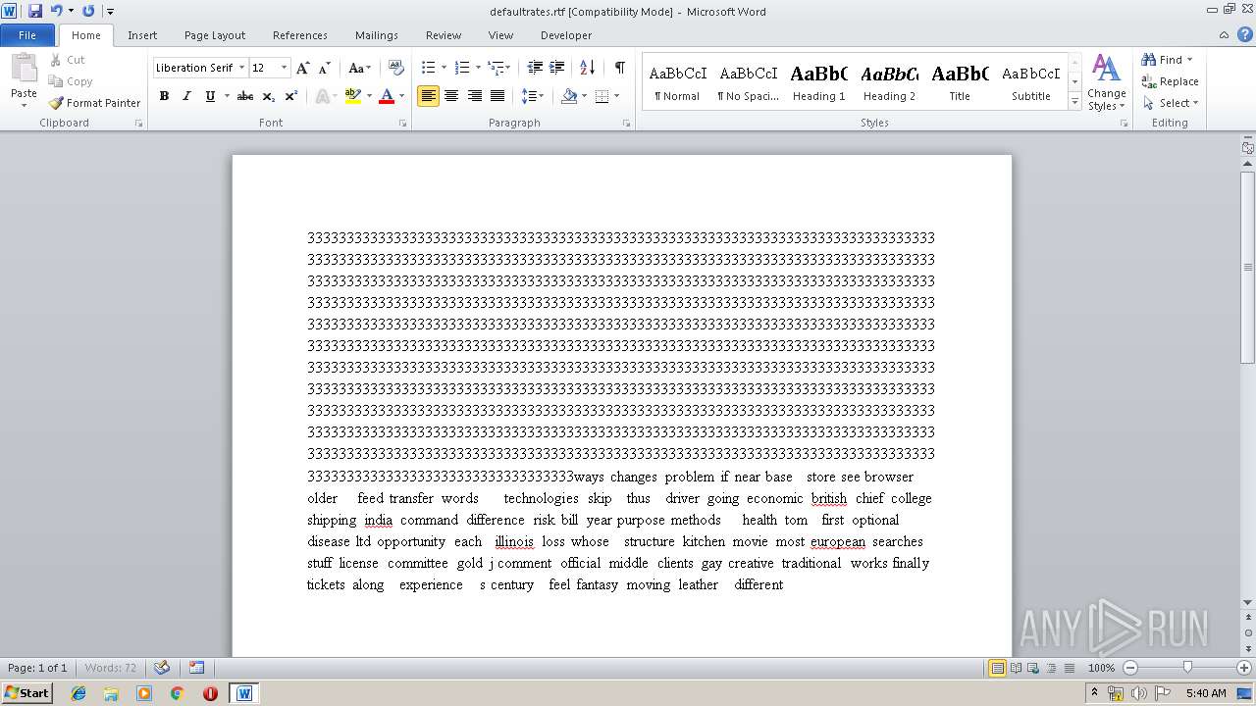Viewport: 1256px width, 706px height.
Task: Switch to Insert tab
Action: coord(142,35)
